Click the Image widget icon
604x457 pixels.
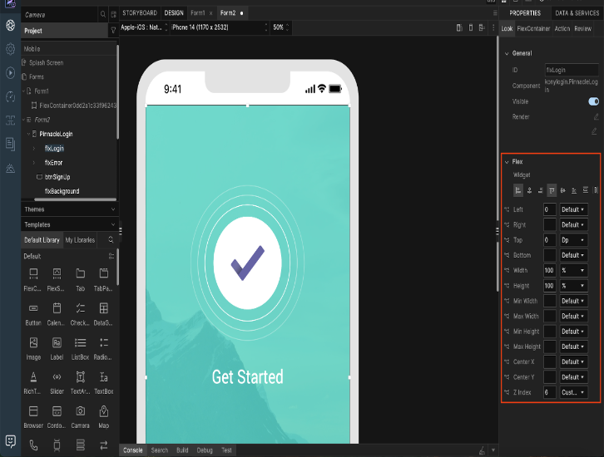(33, 346)
